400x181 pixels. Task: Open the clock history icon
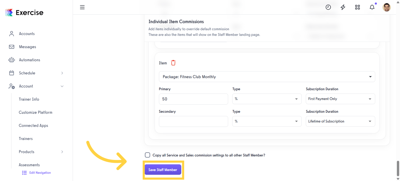(328, 7)
